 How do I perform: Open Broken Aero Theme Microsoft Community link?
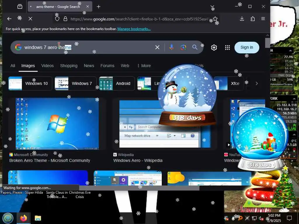pyautogui.click(x=50, y=161)
